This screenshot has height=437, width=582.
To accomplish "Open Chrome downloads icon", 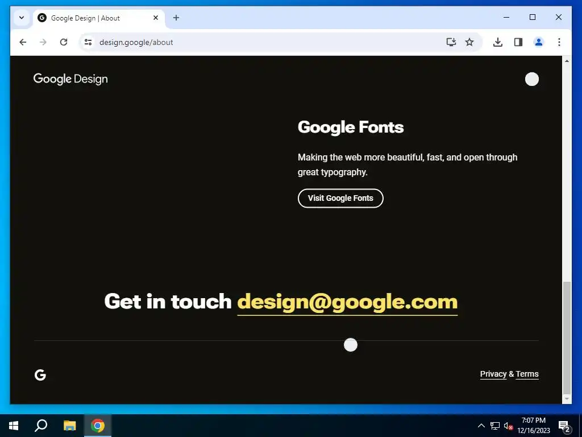I will [498, 42].
